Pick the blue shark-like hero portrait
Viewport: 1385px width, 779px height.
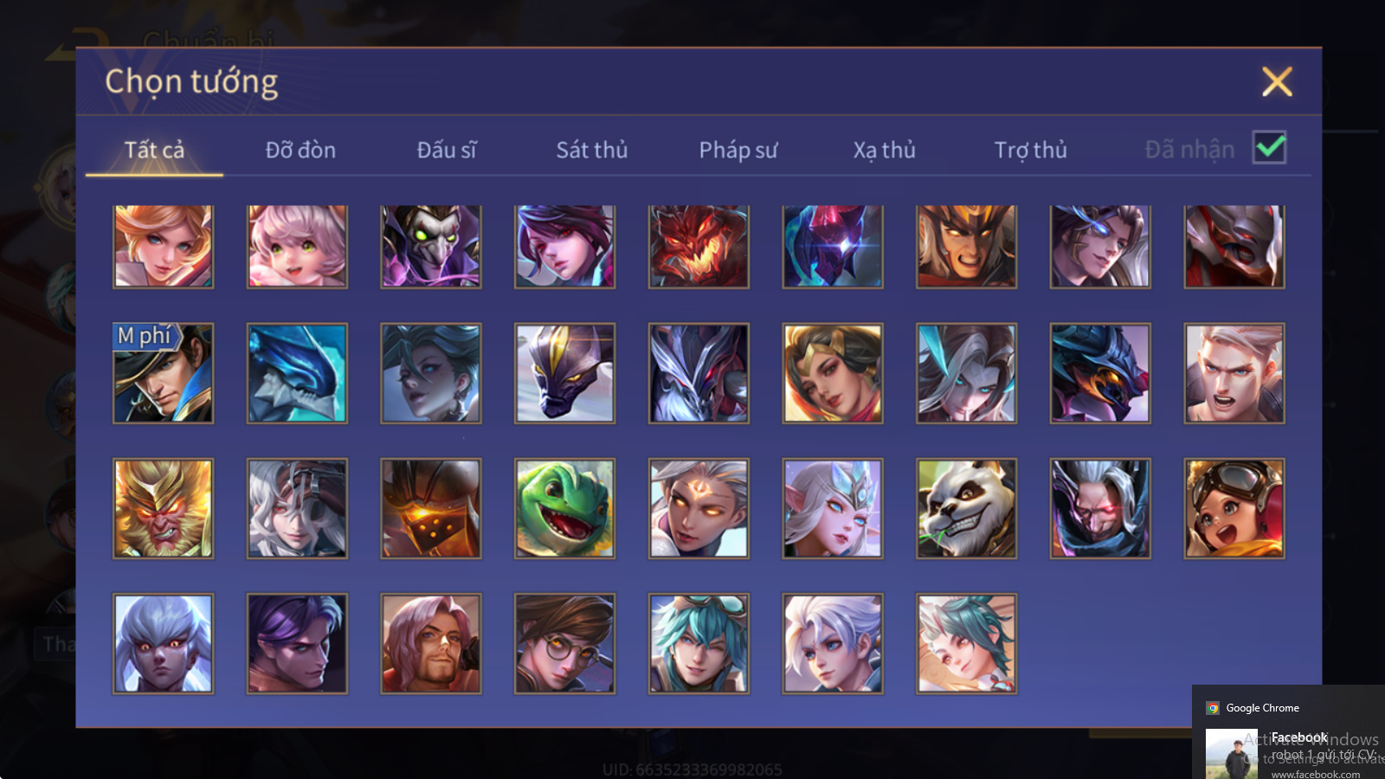pos(297,373)
